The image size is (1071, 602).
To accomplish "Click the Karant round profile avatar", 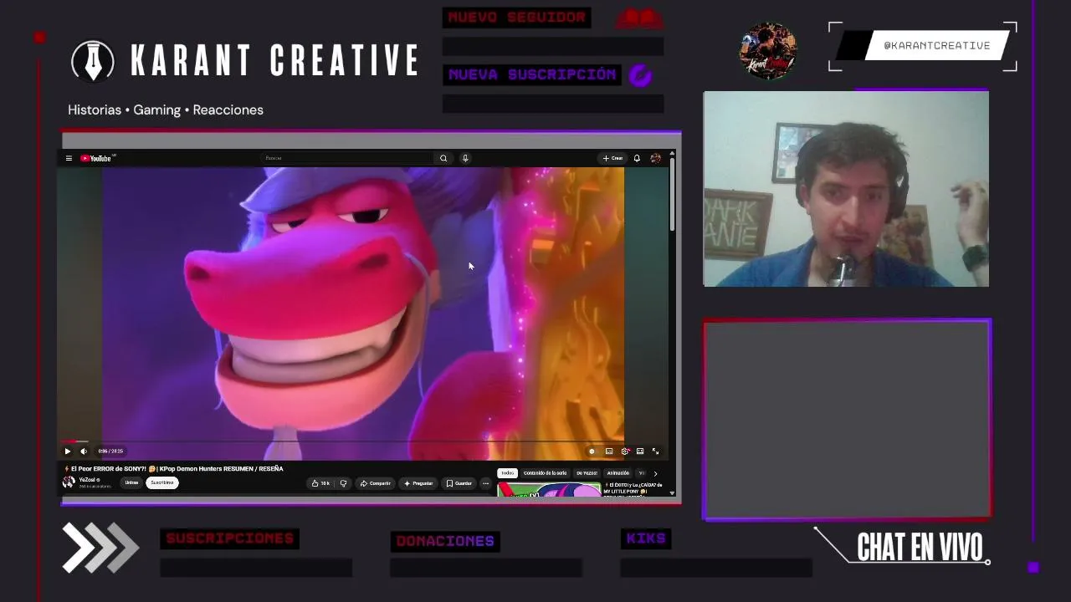I will [x=768, y=50].
